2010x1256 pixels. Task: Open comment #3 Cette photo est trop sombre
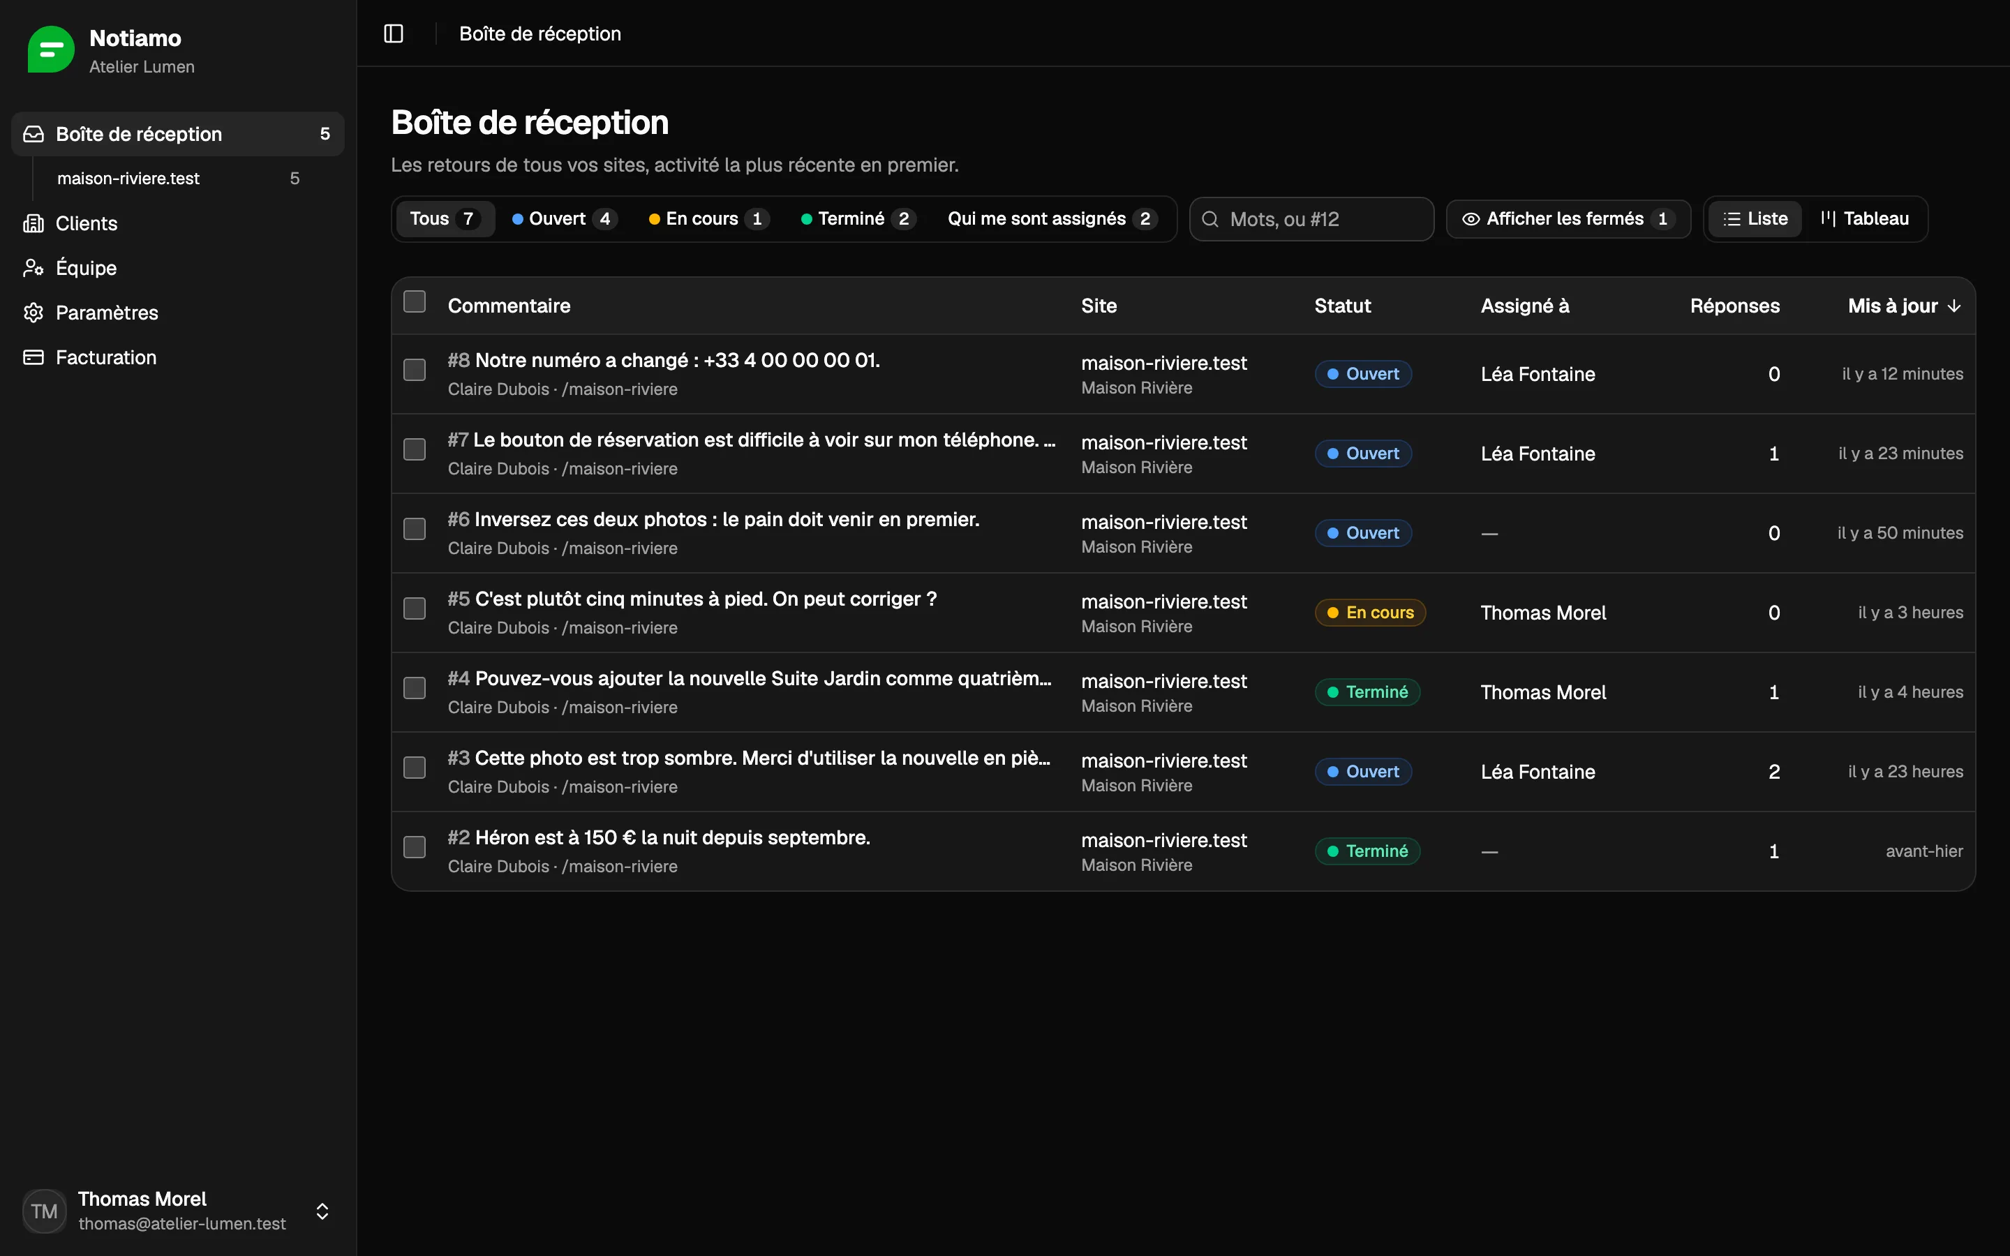click(x=749, y=758)
